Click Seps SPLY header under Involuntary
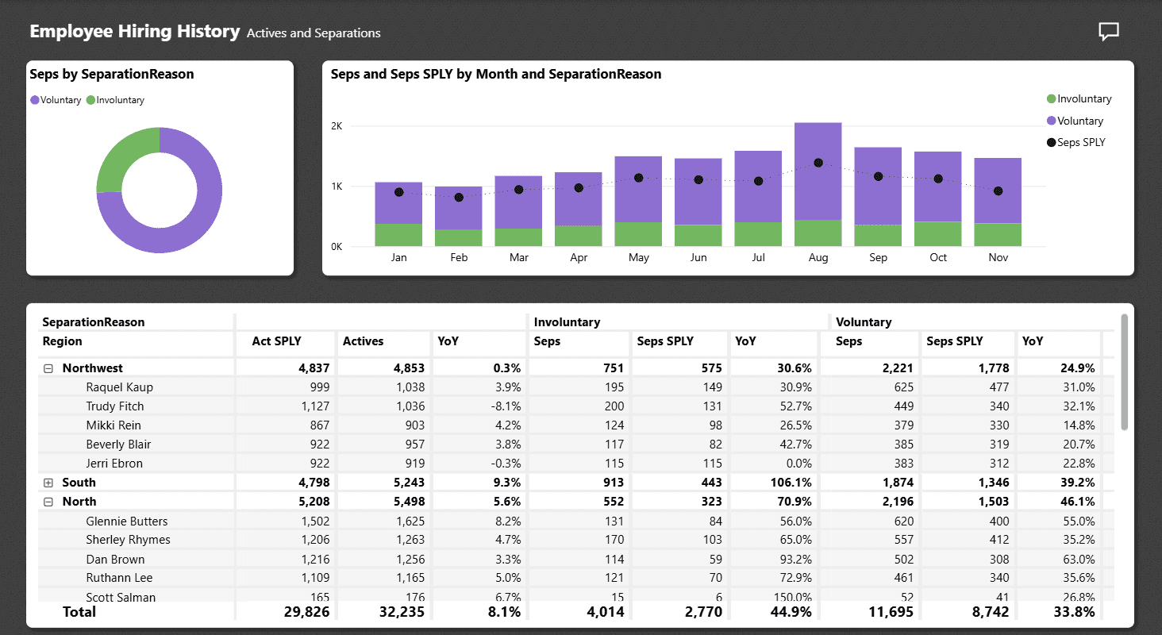The height and width of the screenshot is (635, 1162). coord(665,341)
